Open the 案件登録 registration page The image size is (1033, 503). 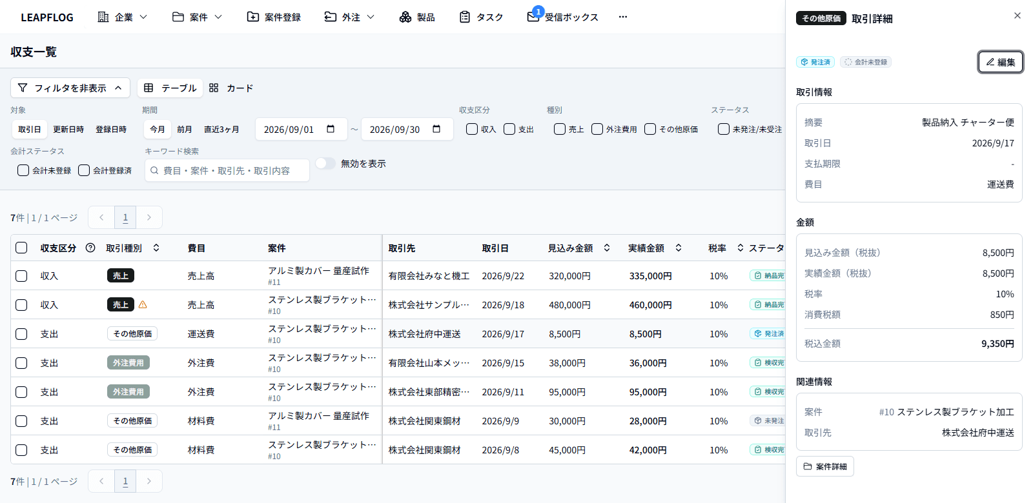click(274, 17)
